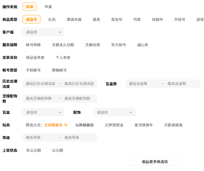Click the 最低历史总潮流度 input field
Screen dimensions: 204x171
40,84
